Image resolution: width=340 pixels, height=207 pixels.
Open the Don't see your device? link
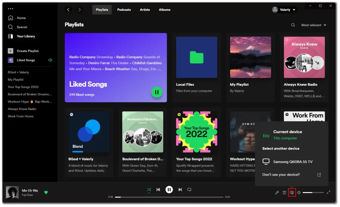click(x=281, y=175)
